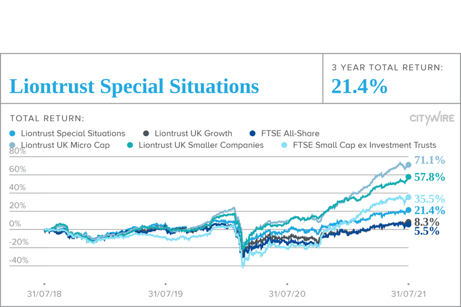Click the 31/07/18 date on the axis
The image size is (461, 307).
(x=44, y=294)
